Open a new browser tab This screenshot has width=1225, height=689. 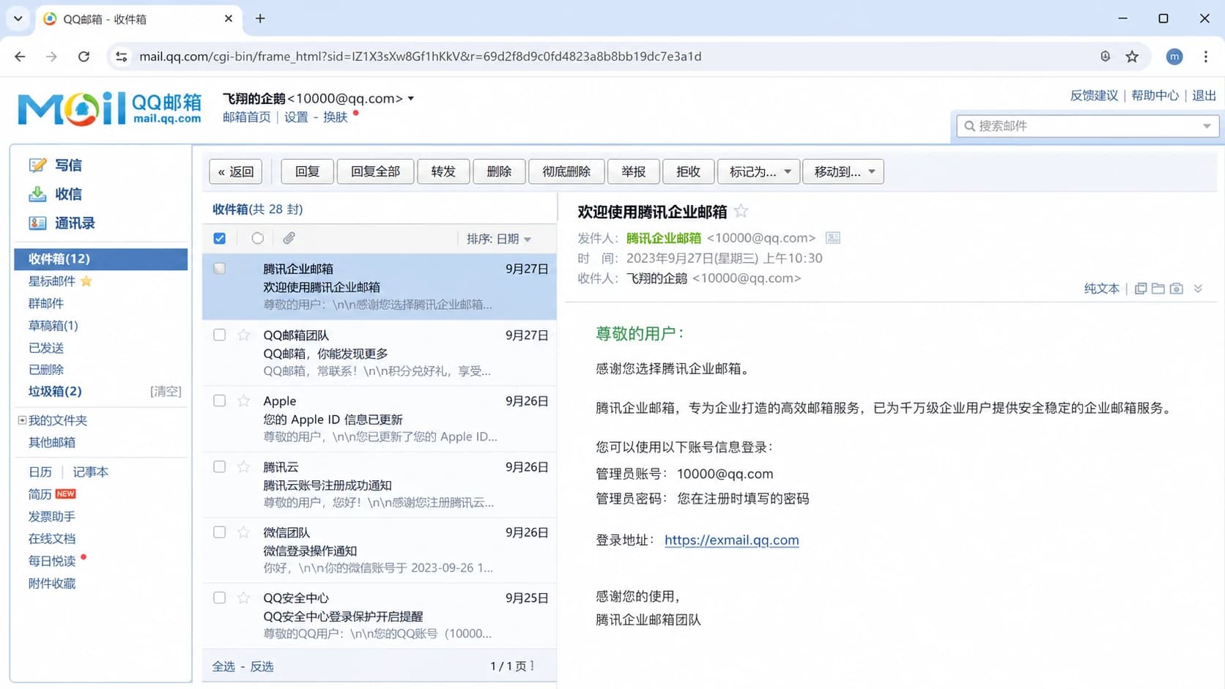click(260, 18)
